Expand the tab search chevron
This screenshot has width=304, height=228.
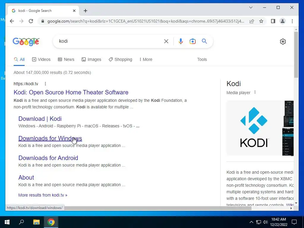pyautogui.click(x=251, y=7)
